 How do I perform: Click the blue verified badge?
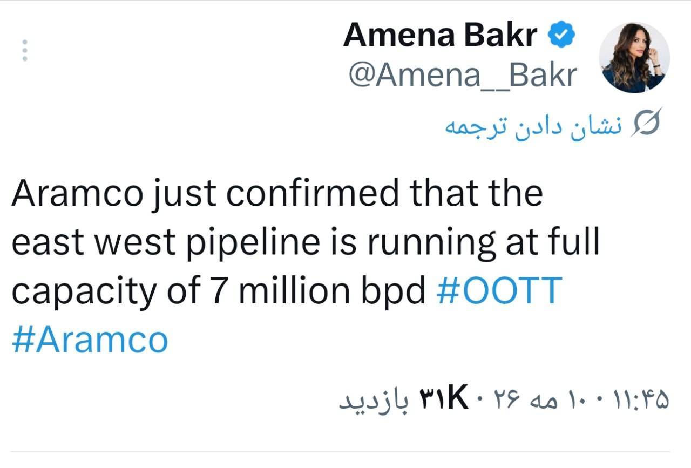(x=563, y=36)
